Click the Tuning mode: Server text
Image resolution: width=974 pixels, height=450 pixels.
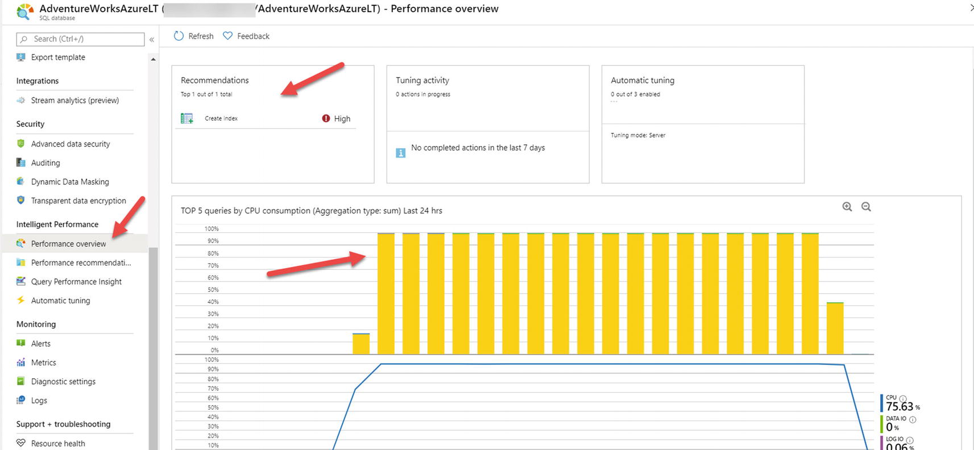pos(638,135)
